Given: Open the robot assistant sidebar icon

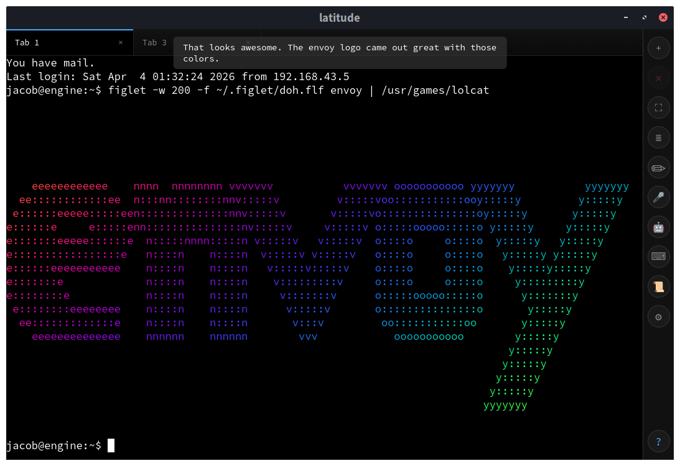Looking at the screenshot, I should coord(658,227).
